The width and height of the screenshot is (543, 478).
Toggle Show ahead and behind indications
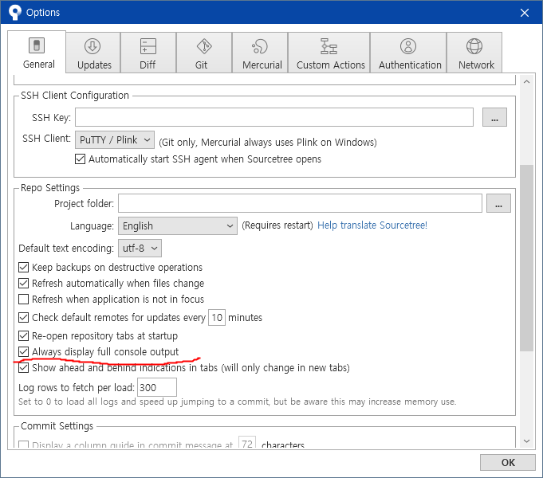24,367
